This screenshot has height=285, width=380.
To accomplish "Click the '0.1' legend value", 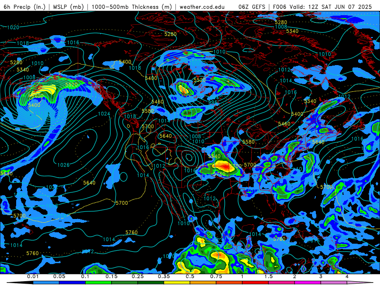I will pos(85,276).
